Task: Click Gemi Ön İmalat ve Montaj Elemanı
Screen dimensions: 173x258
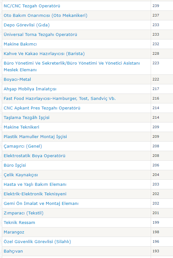Action: click(x=41, y=204)
